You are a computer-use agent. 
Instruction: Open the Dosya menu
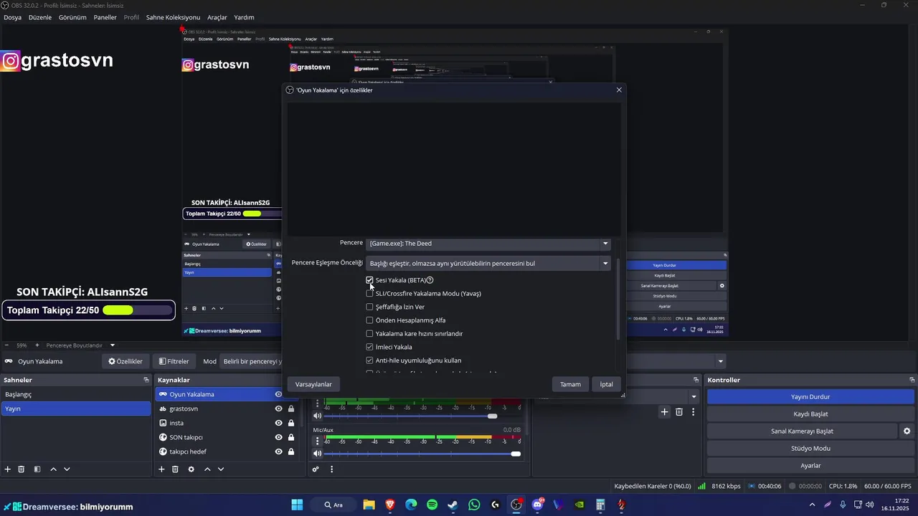click(x=12, y=17)
